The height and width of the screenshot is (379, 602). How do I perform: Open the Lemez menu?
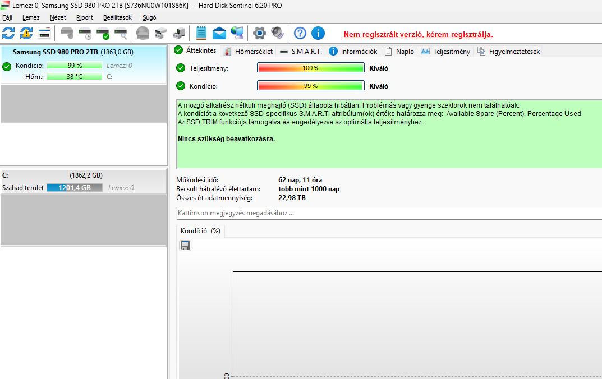tap(31, 17)
